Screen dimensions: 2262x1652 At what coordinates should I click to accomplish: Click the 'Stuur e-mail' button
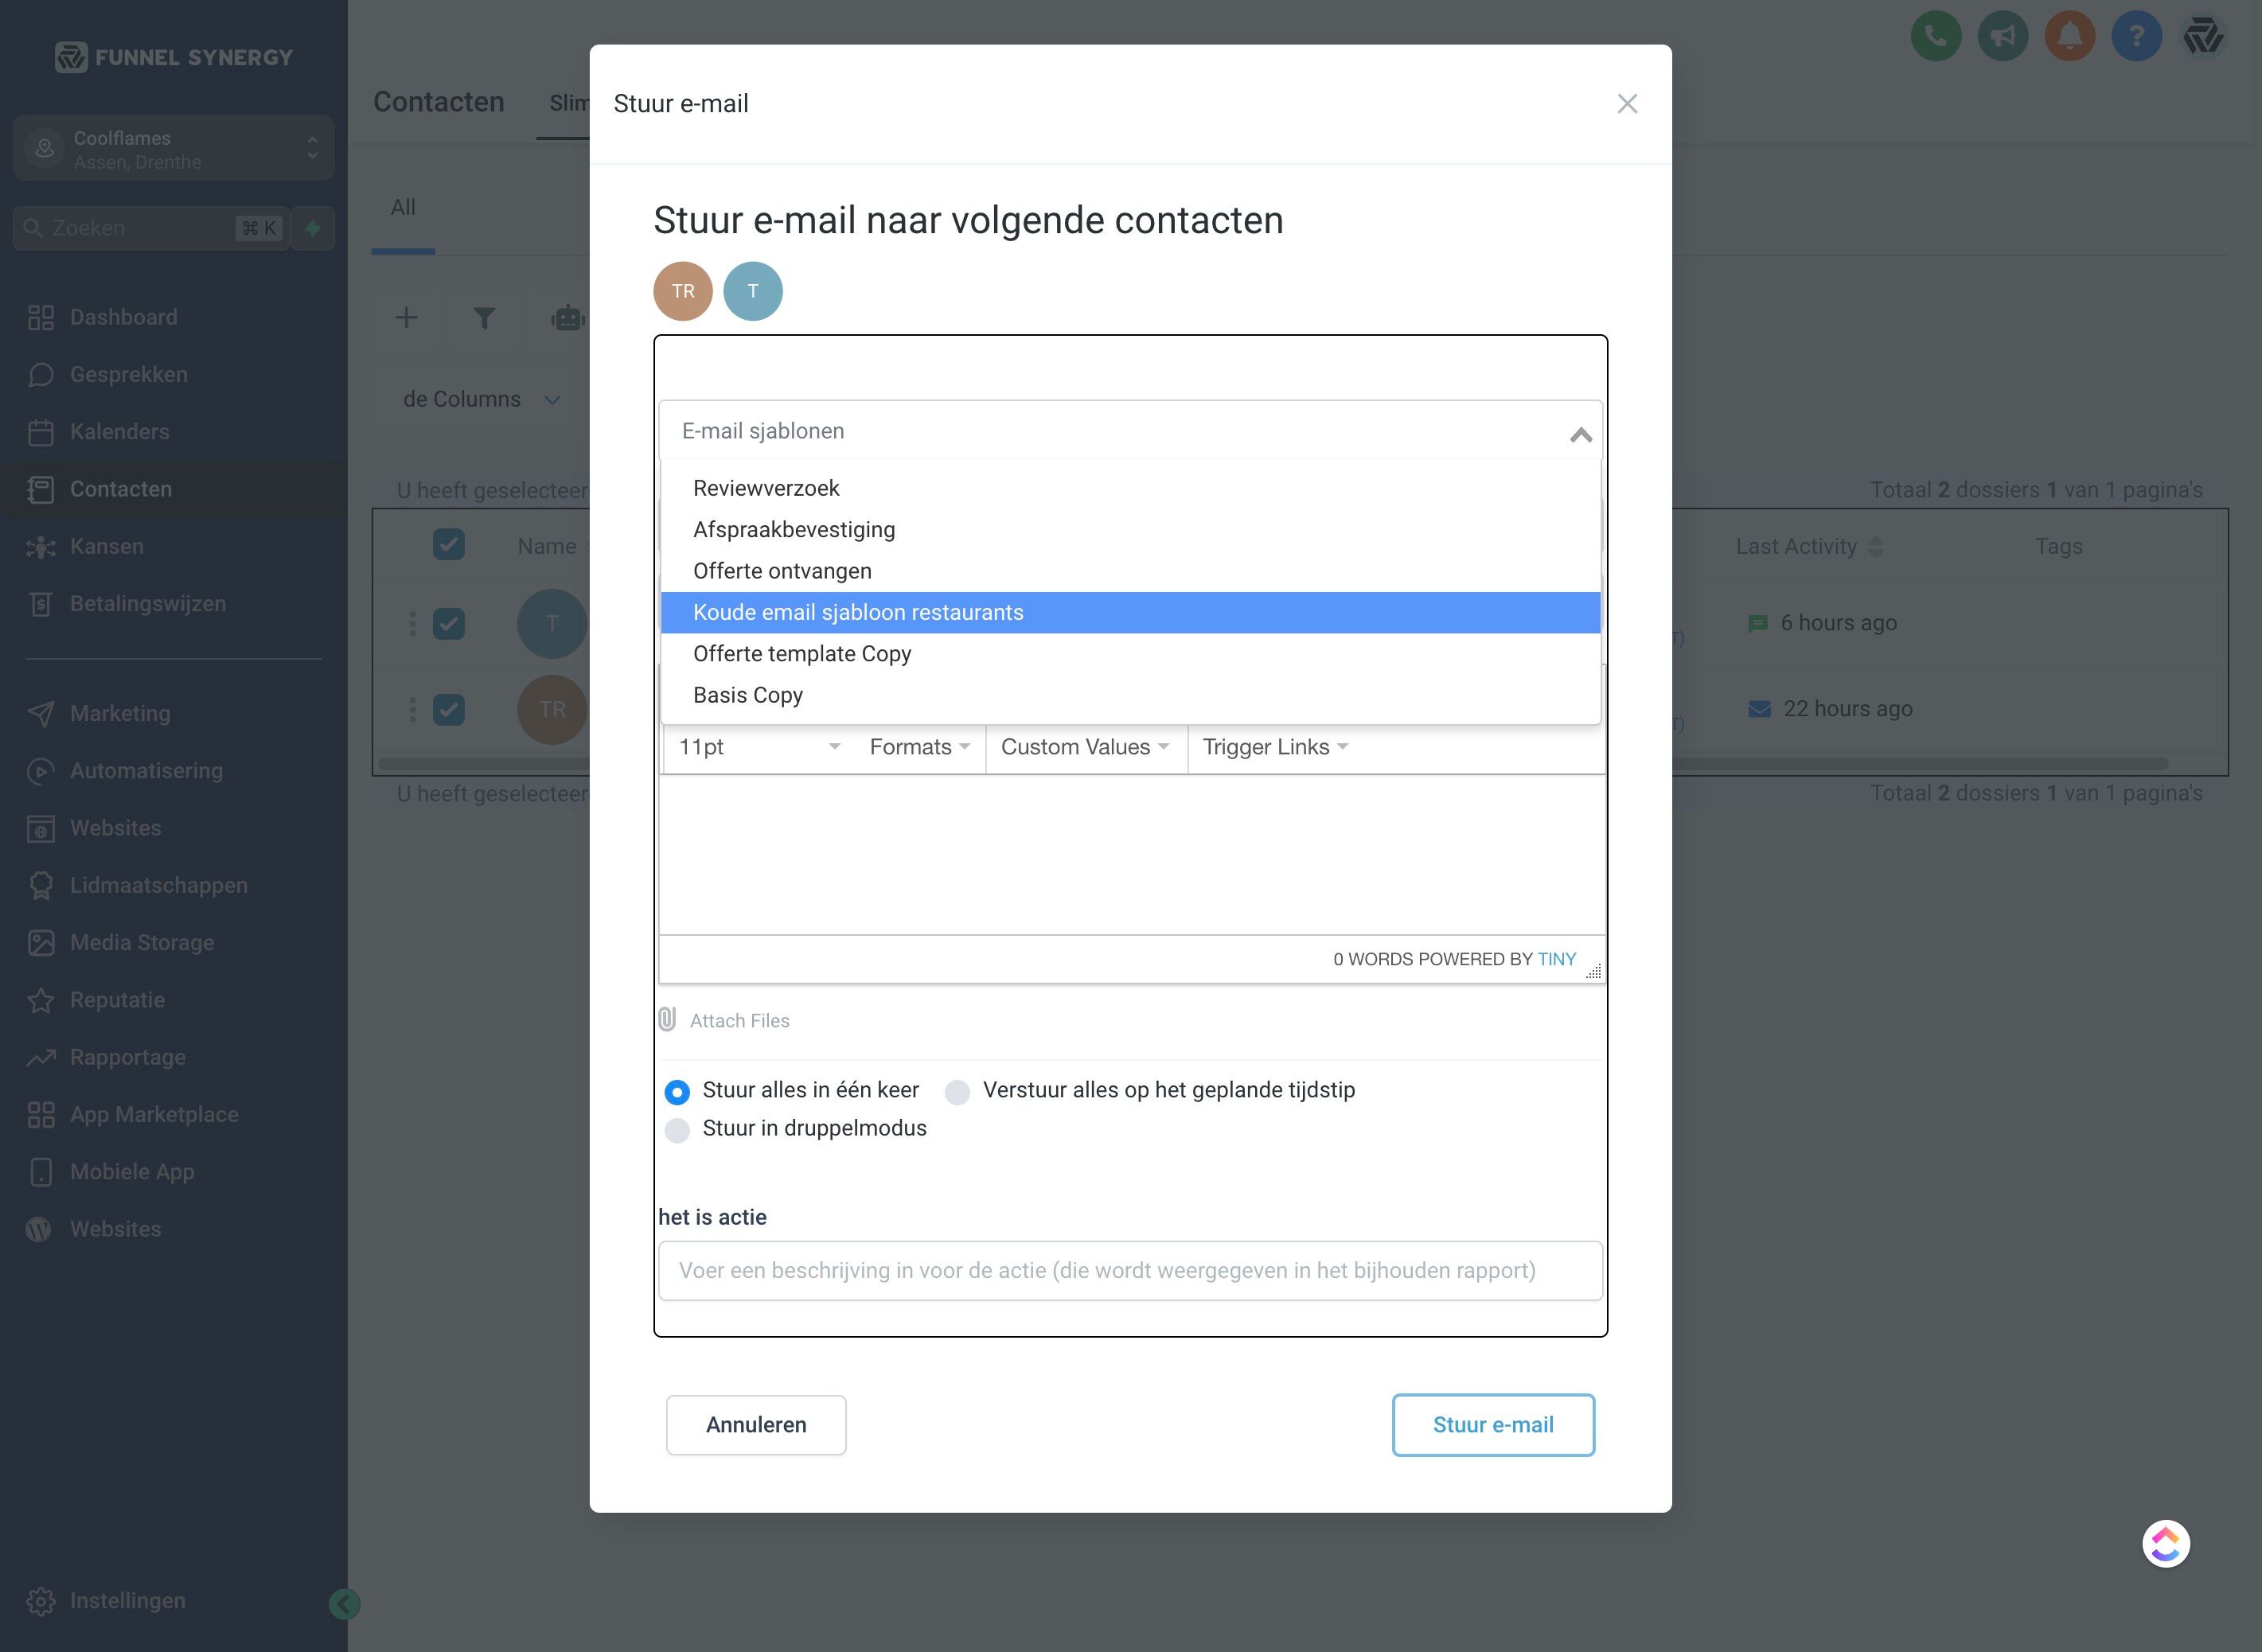point(1492,1424)
